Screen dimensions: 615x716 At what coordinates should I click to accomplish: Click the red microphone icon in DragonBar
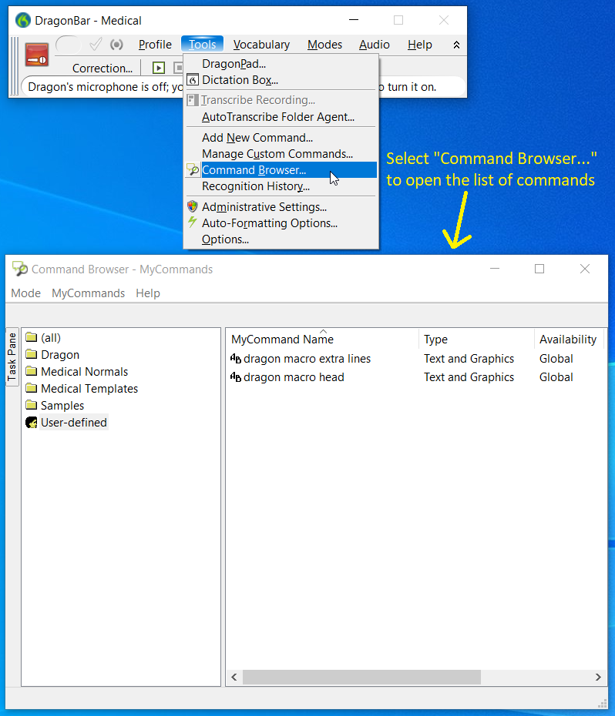37,55
